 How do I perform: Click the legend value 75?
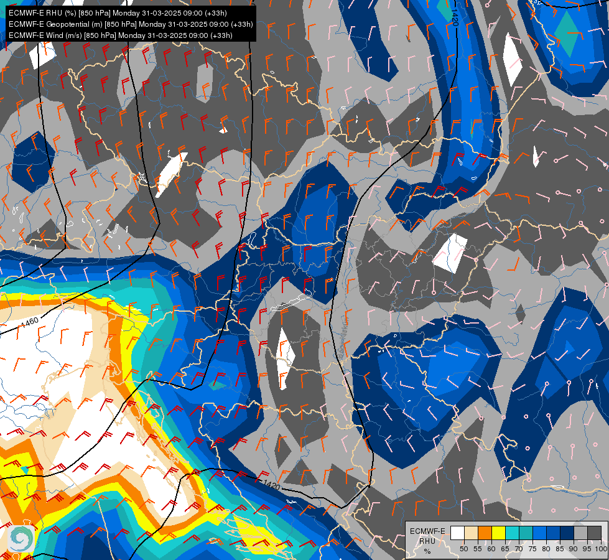point(532,549)
